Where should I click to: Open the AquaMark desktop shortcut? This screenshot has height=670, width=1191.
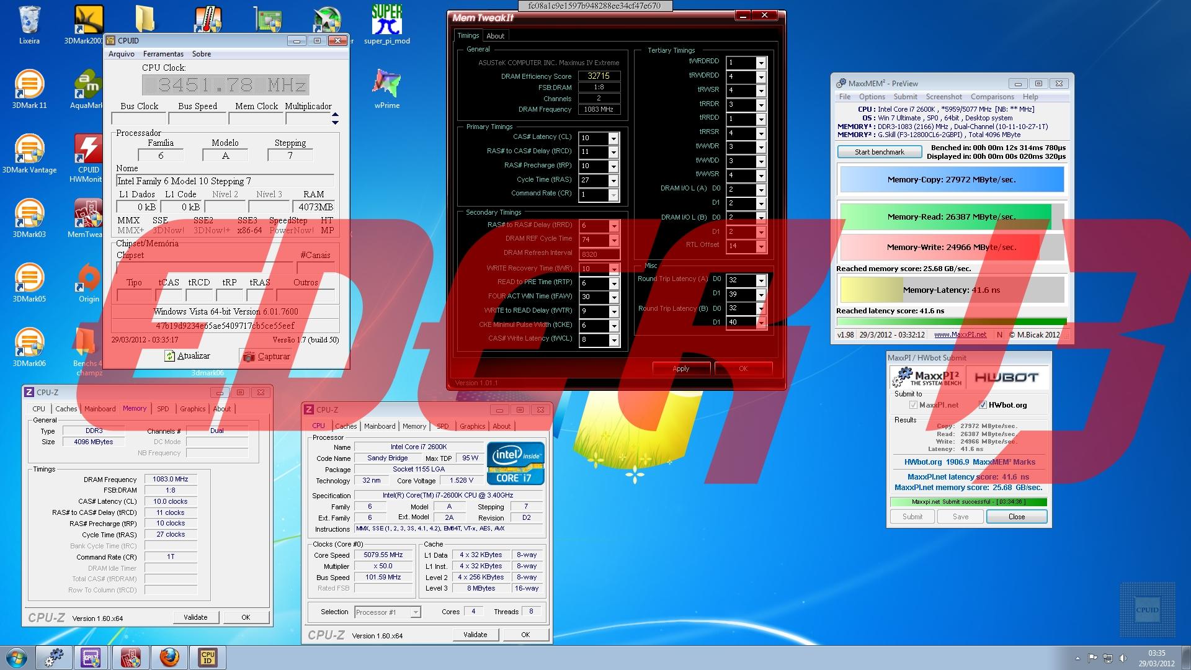click(87, 89)
